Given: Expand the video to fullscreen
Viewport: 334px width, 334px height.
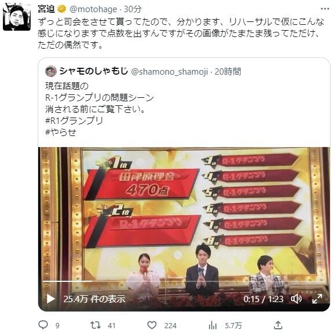Looking at the screenshot, I should pyautogui.click(x=317, y=299).
